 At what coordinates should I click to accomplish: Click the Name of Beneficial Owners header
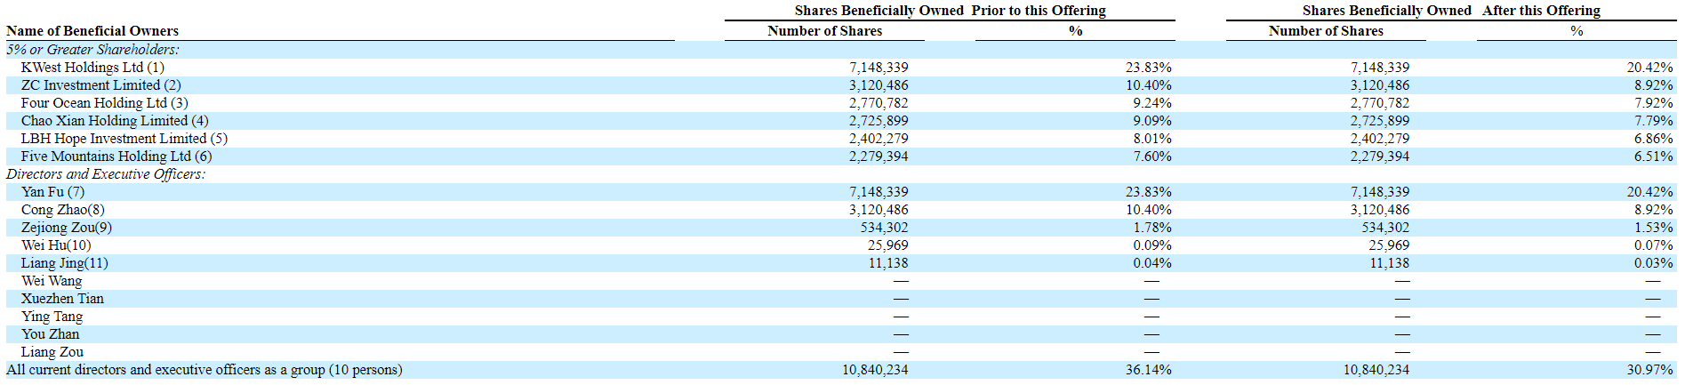92,31
